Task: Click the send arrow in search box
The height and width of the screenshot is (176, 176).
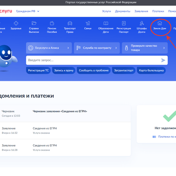Action: [163, 60]
